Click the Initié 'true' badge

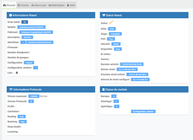(x=112, y=29)
